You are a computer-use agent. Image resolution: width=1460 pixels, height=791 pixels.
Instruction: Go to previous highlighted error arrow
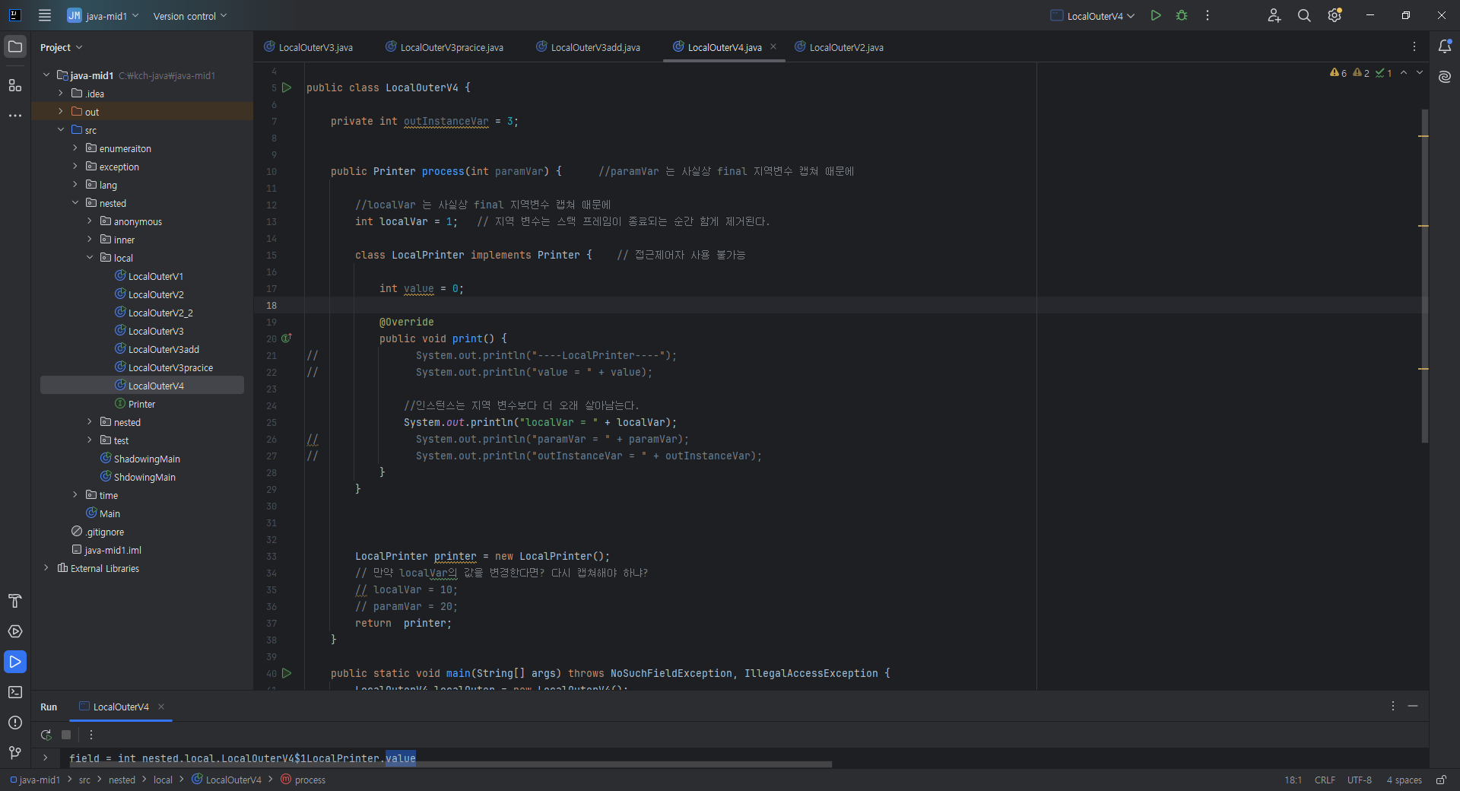coord(1404,73)
